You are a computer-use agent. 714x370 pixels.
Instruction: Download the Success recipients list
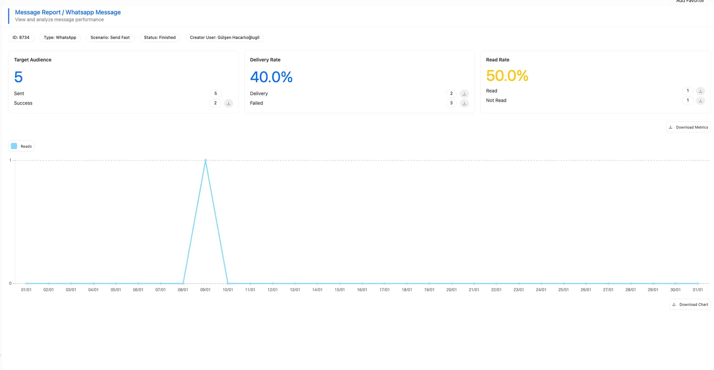pyautogui.click(x=228, y=103)
